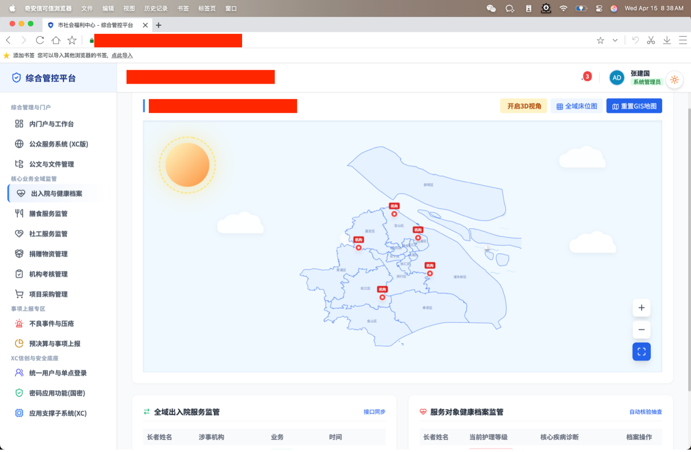This screenshot has height=452, width=691.
Task: Open 编辑 menu
Action: point(108,9)
